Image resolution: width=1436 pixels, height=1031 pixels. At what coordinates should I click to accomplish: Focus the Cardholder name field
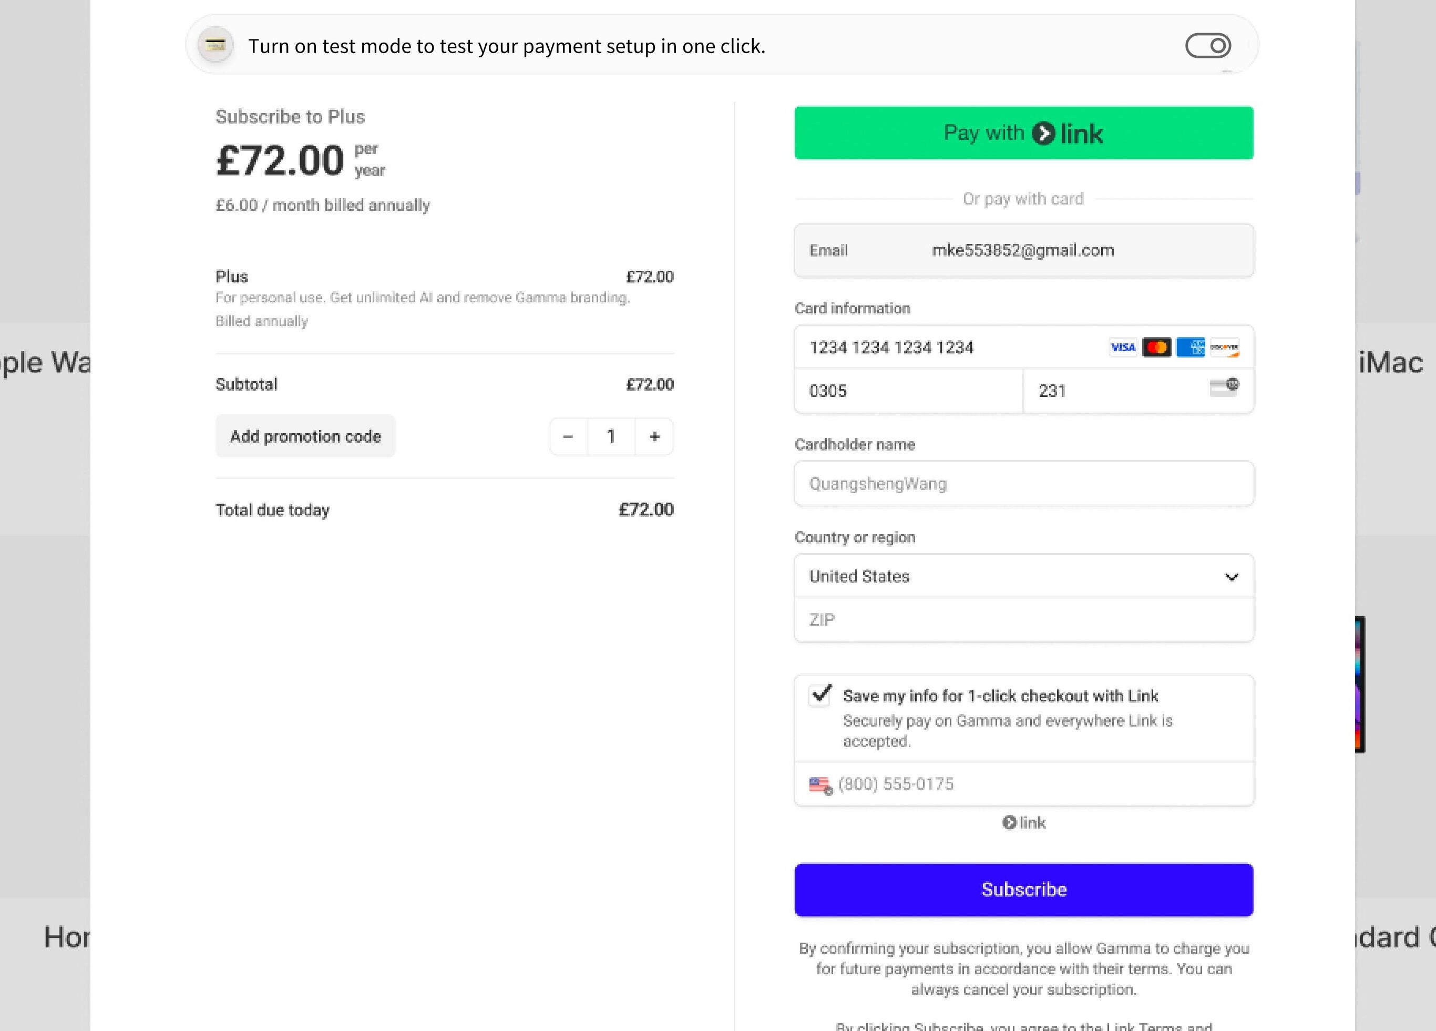[1024, 484]
